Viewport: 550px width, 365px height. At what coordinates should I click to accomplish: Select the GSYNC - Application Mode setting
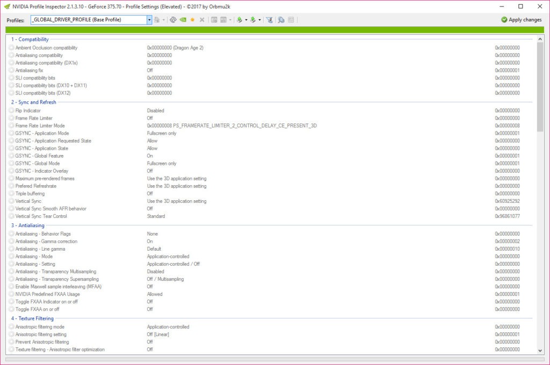[42, 133]
